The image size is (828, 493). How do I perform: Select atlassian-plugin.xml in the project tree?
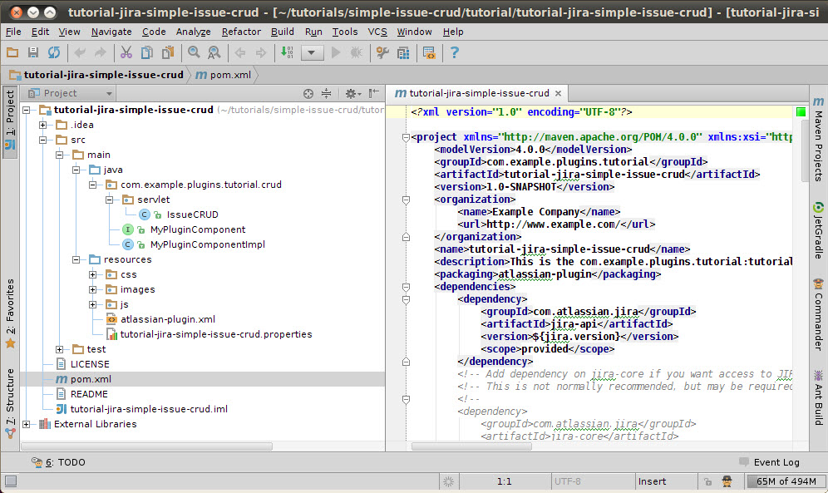pos(167,319)
